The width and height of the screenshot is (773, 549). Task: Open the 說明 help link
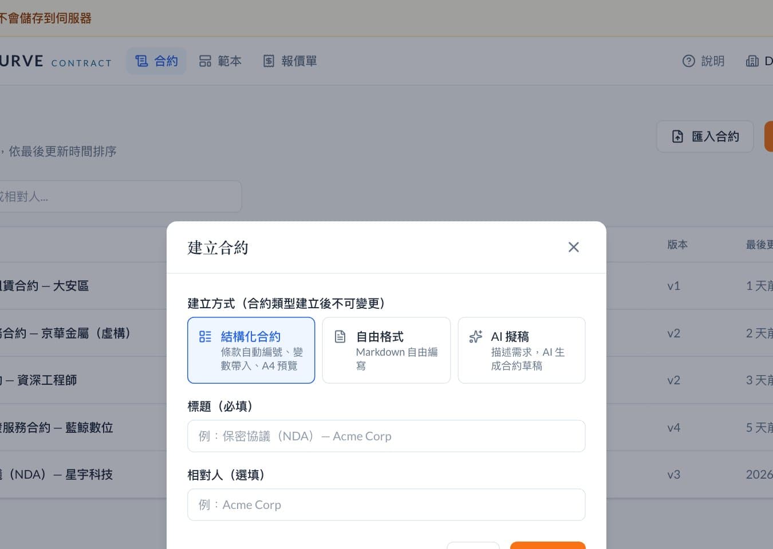[704, 61]
